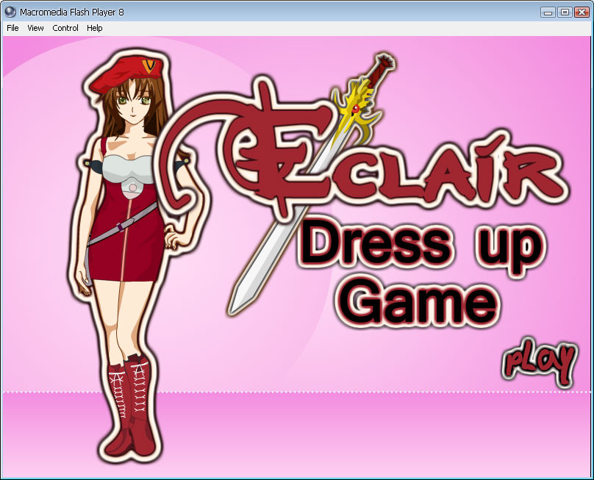This screenshot has height=480, width=594.
Task: Open the Help menu
Action: coord(94,28)
